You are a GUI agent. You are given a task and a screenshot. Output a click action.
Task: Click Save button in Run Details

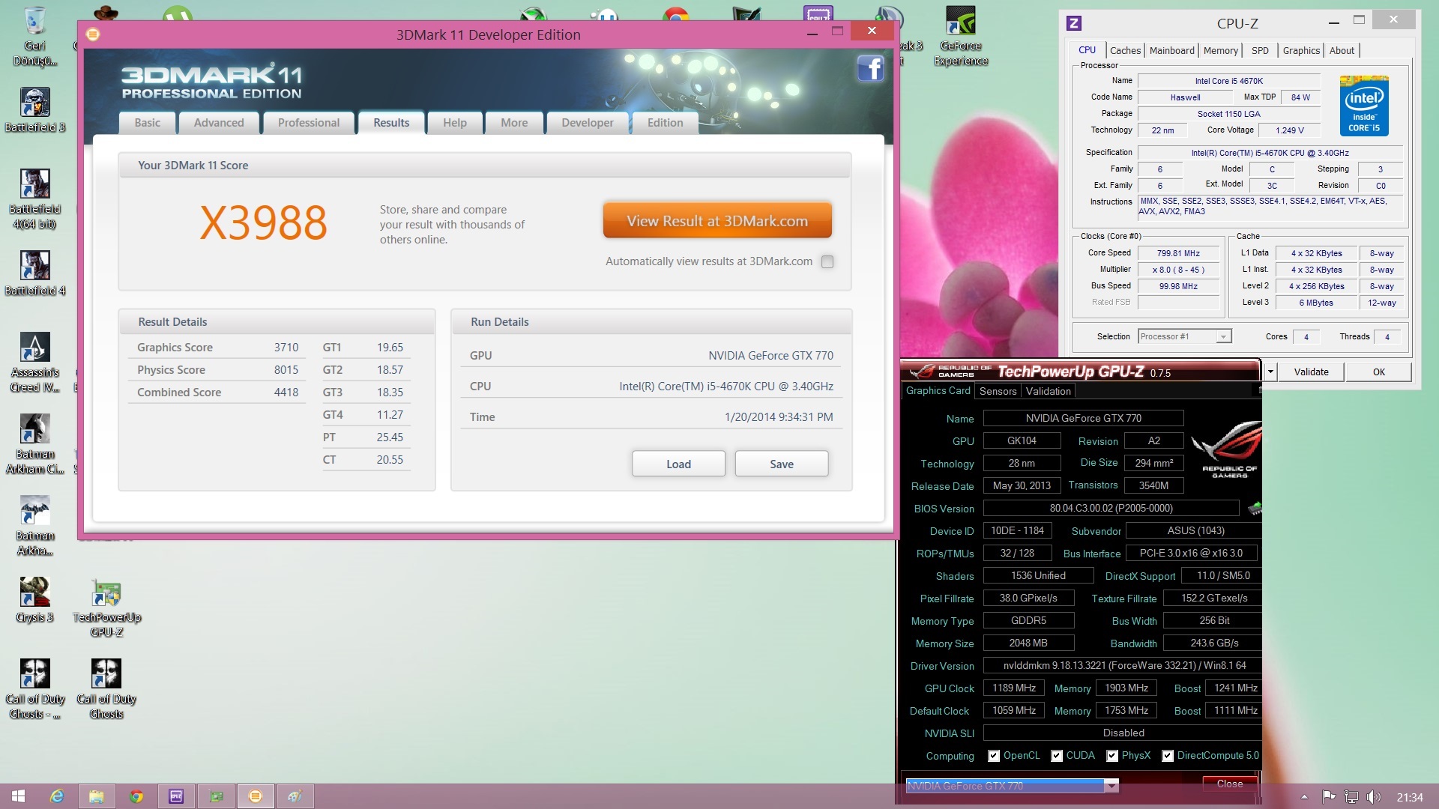782,464
